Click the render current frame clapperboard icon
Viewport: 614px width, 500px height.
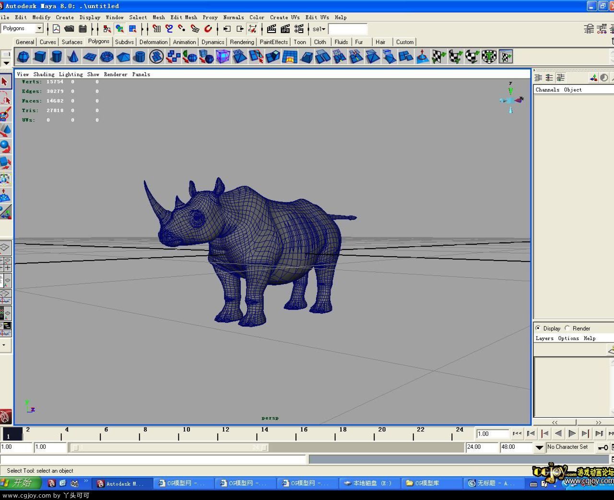click(x=272, y=29)
